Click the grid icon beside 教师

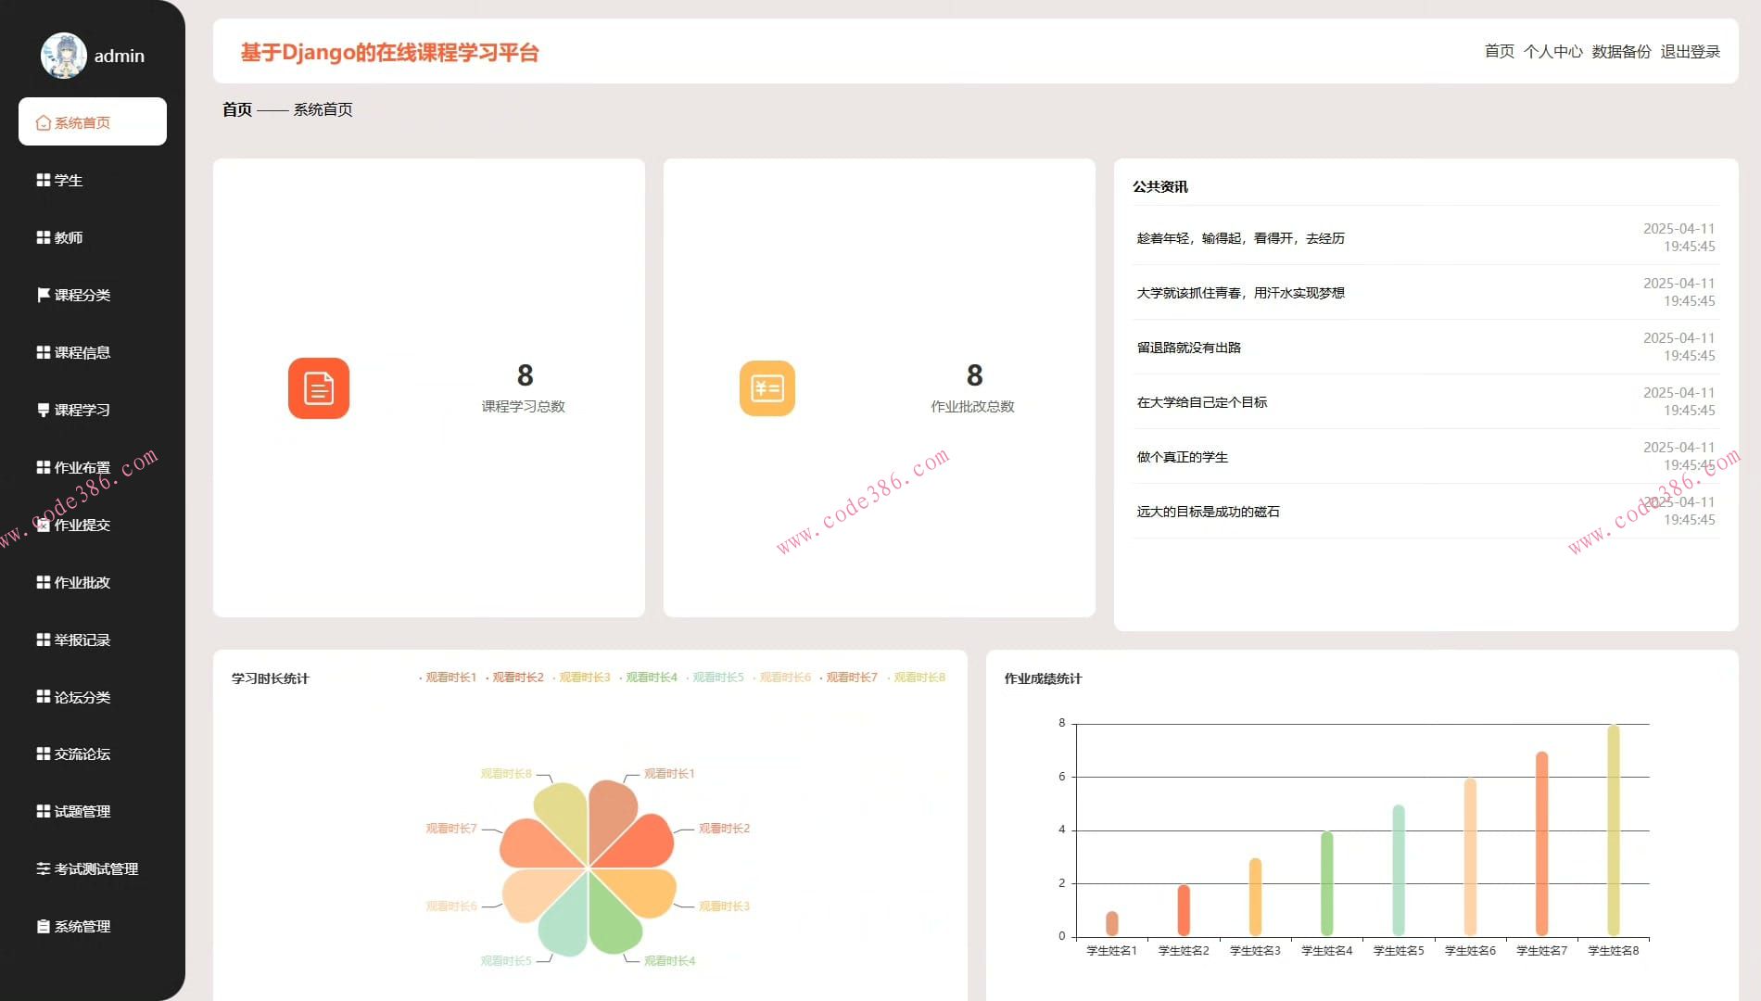44,237
